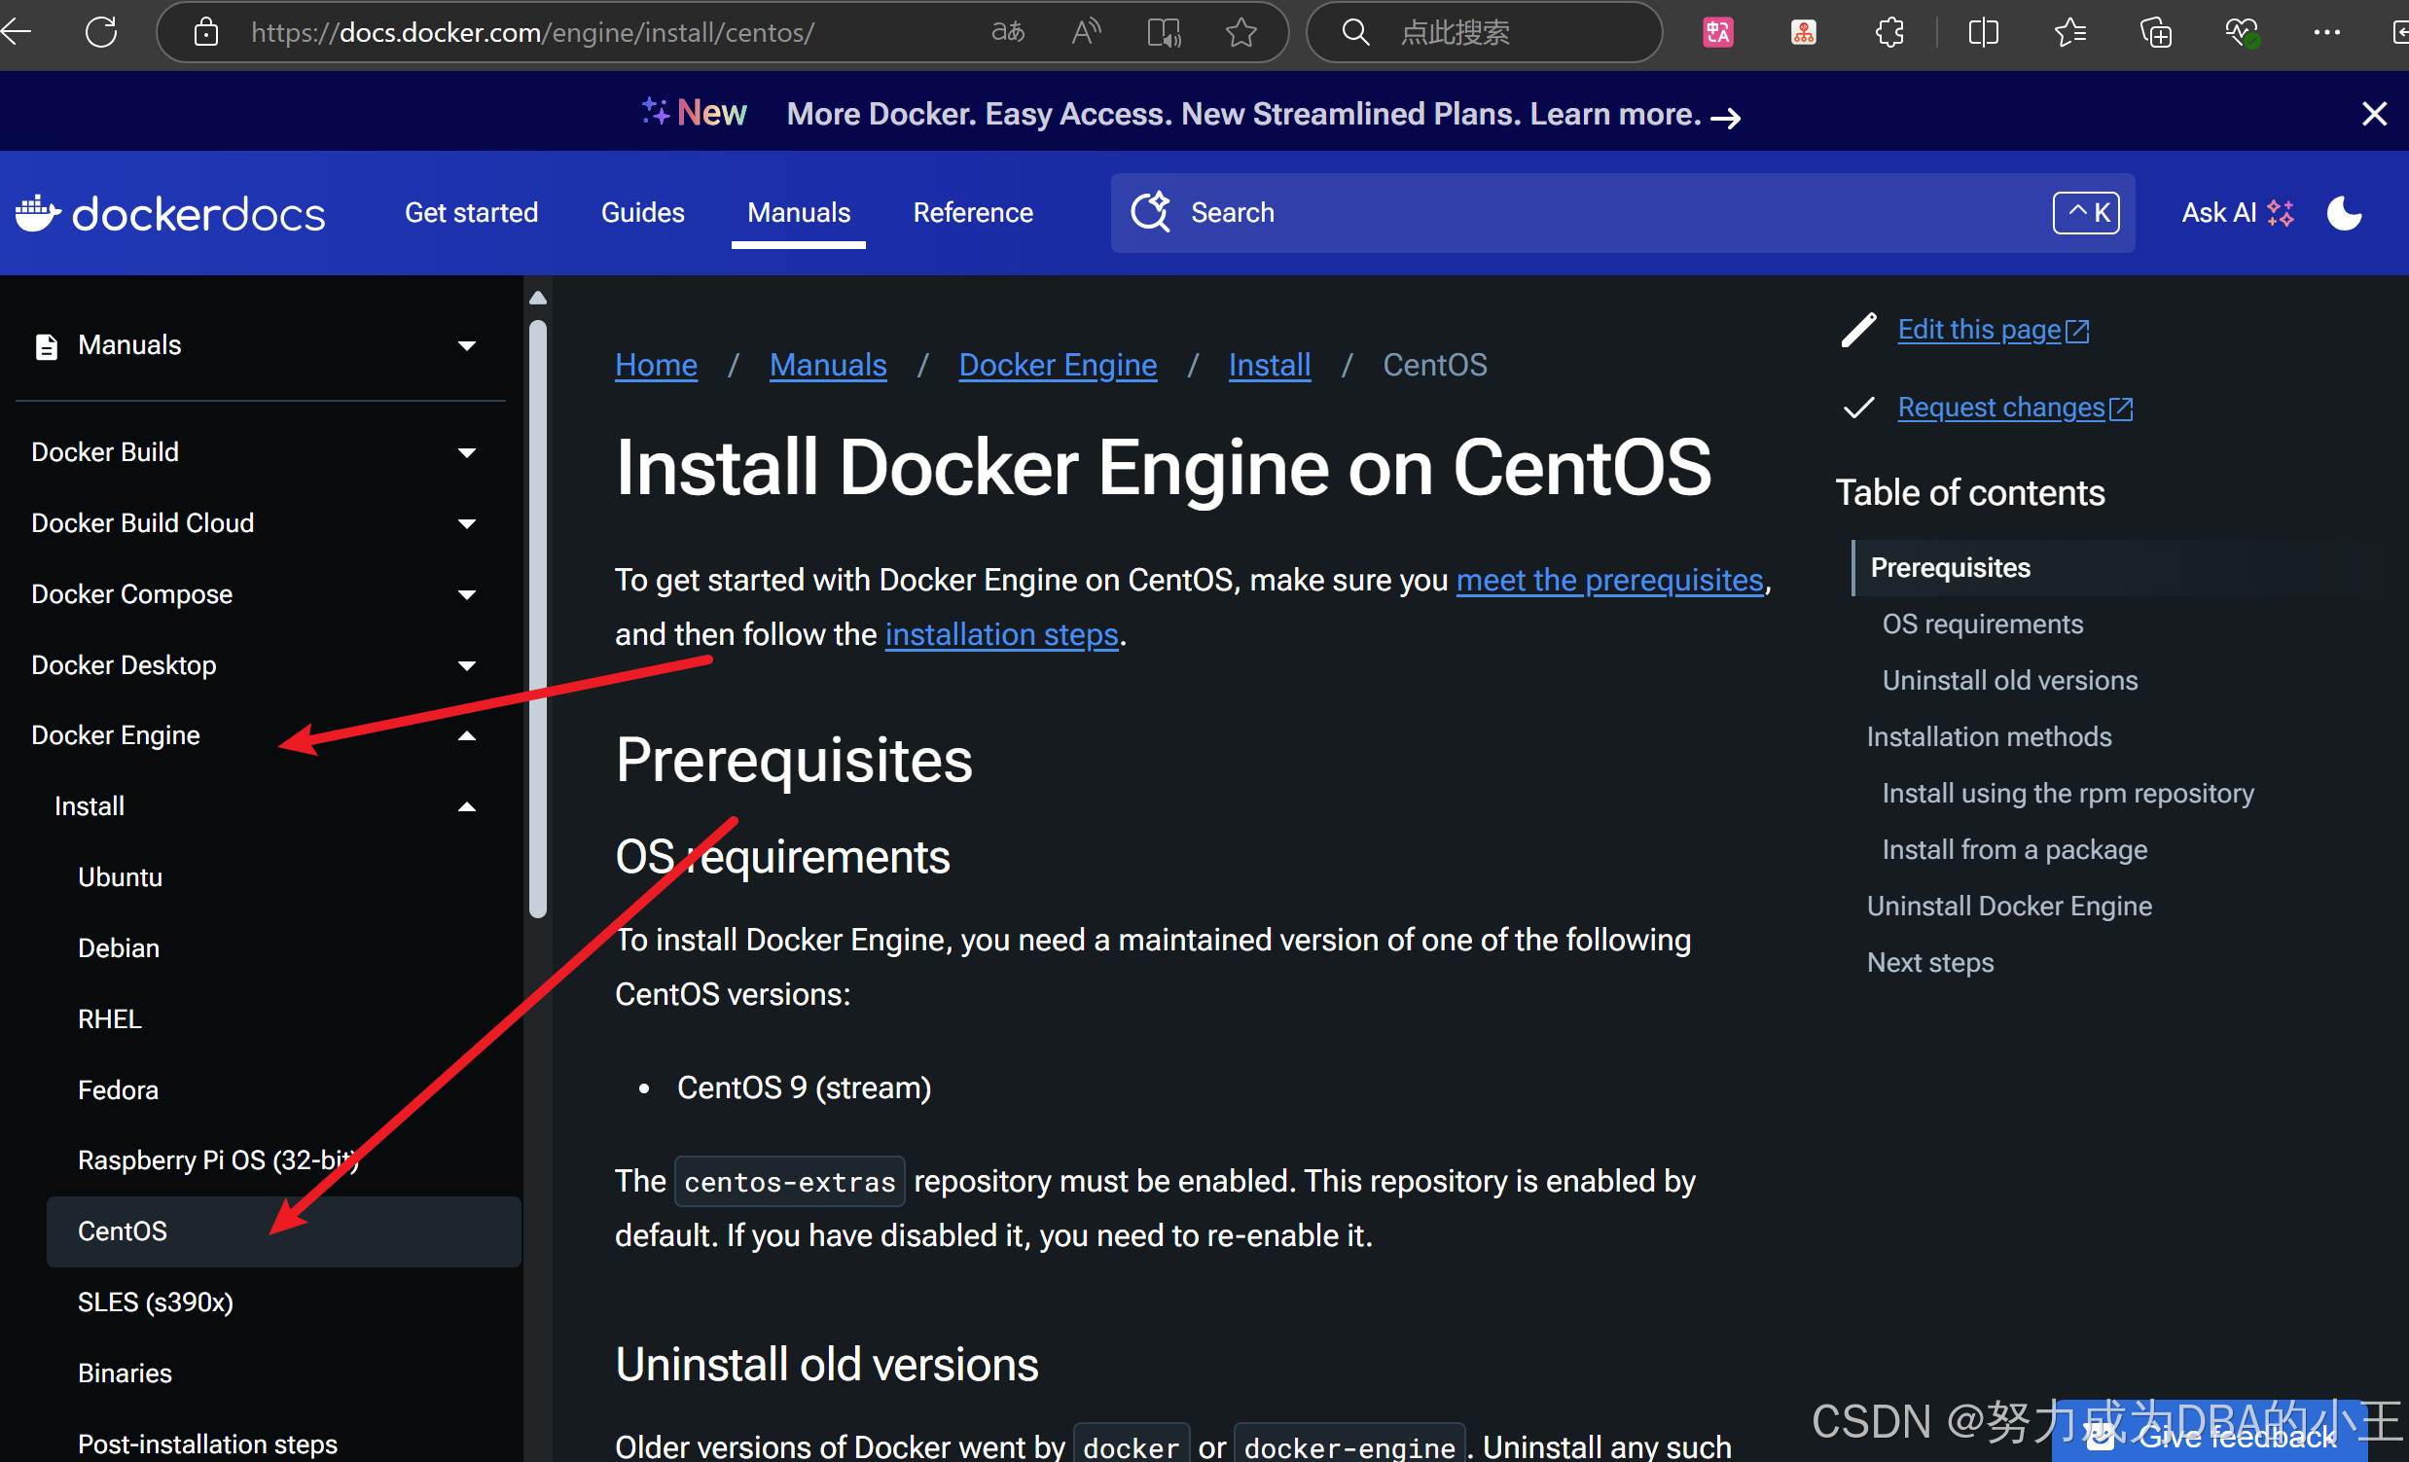
Task: Open browser extensions puzzle icon
Action: 1888,32
